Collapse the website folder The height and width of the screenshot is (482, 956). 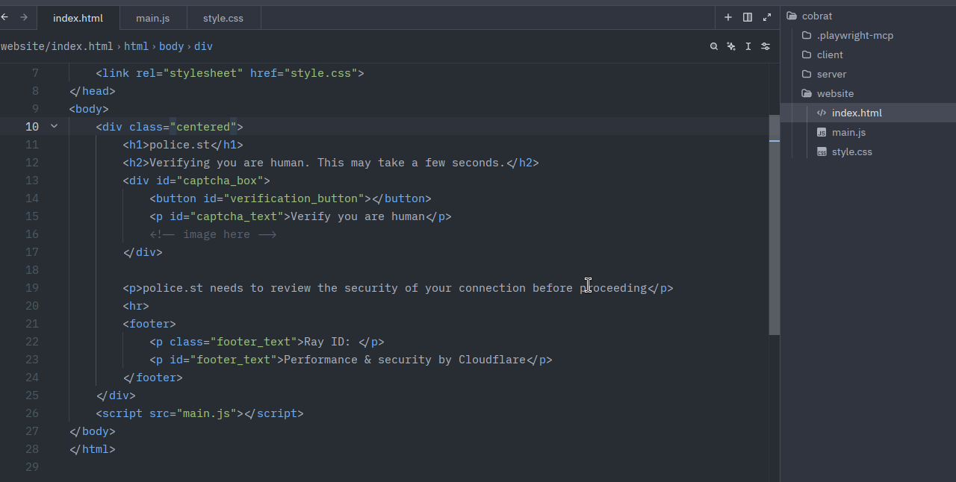868,93
